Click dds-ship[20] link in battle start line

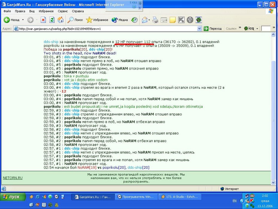click(138, 167)
